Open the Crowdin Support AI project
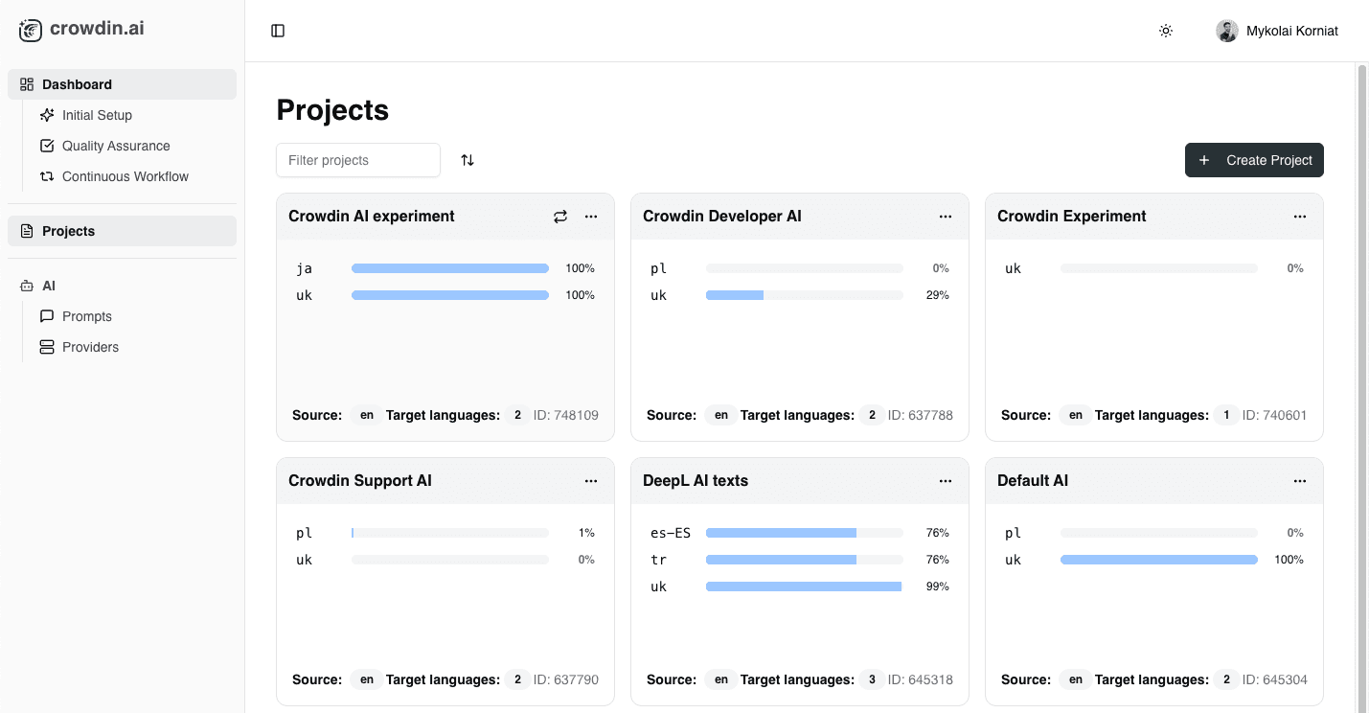 click(x=360, y=480)
